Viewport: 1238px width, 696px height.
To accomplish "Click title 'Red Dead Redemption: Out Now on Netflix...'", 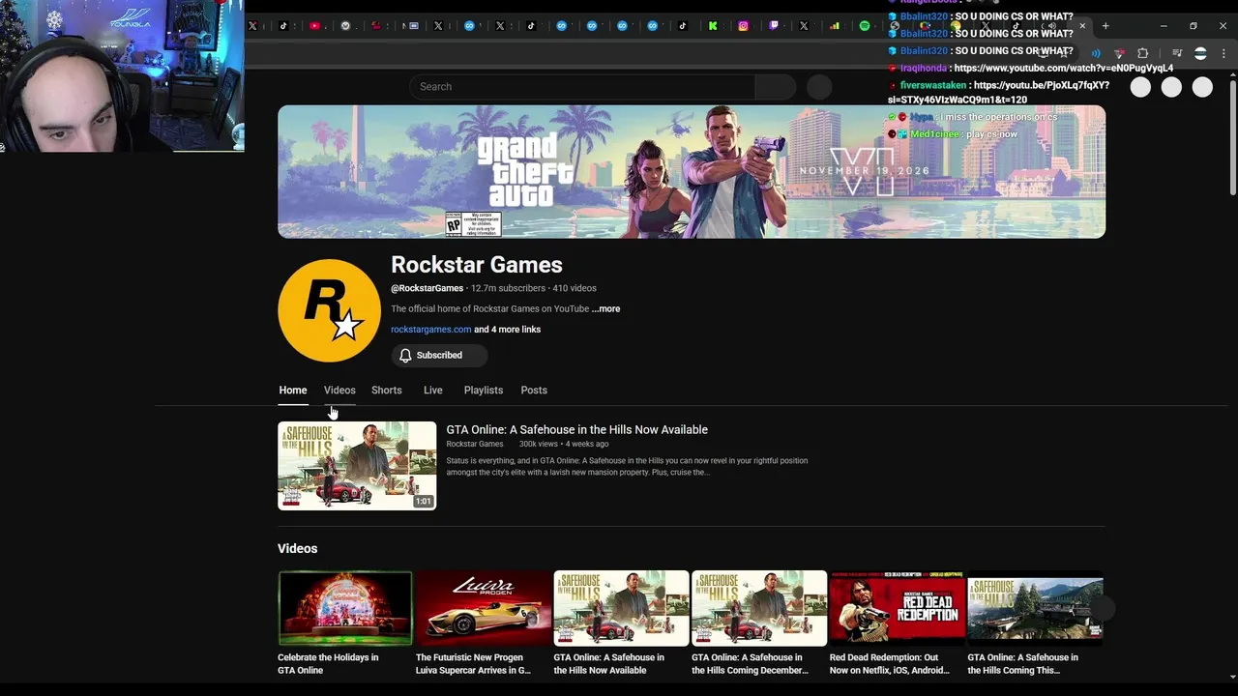I will [x=889, y=664].
